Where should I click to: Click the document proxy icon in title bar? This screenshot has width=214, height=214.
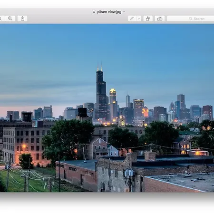pos(94,12)
